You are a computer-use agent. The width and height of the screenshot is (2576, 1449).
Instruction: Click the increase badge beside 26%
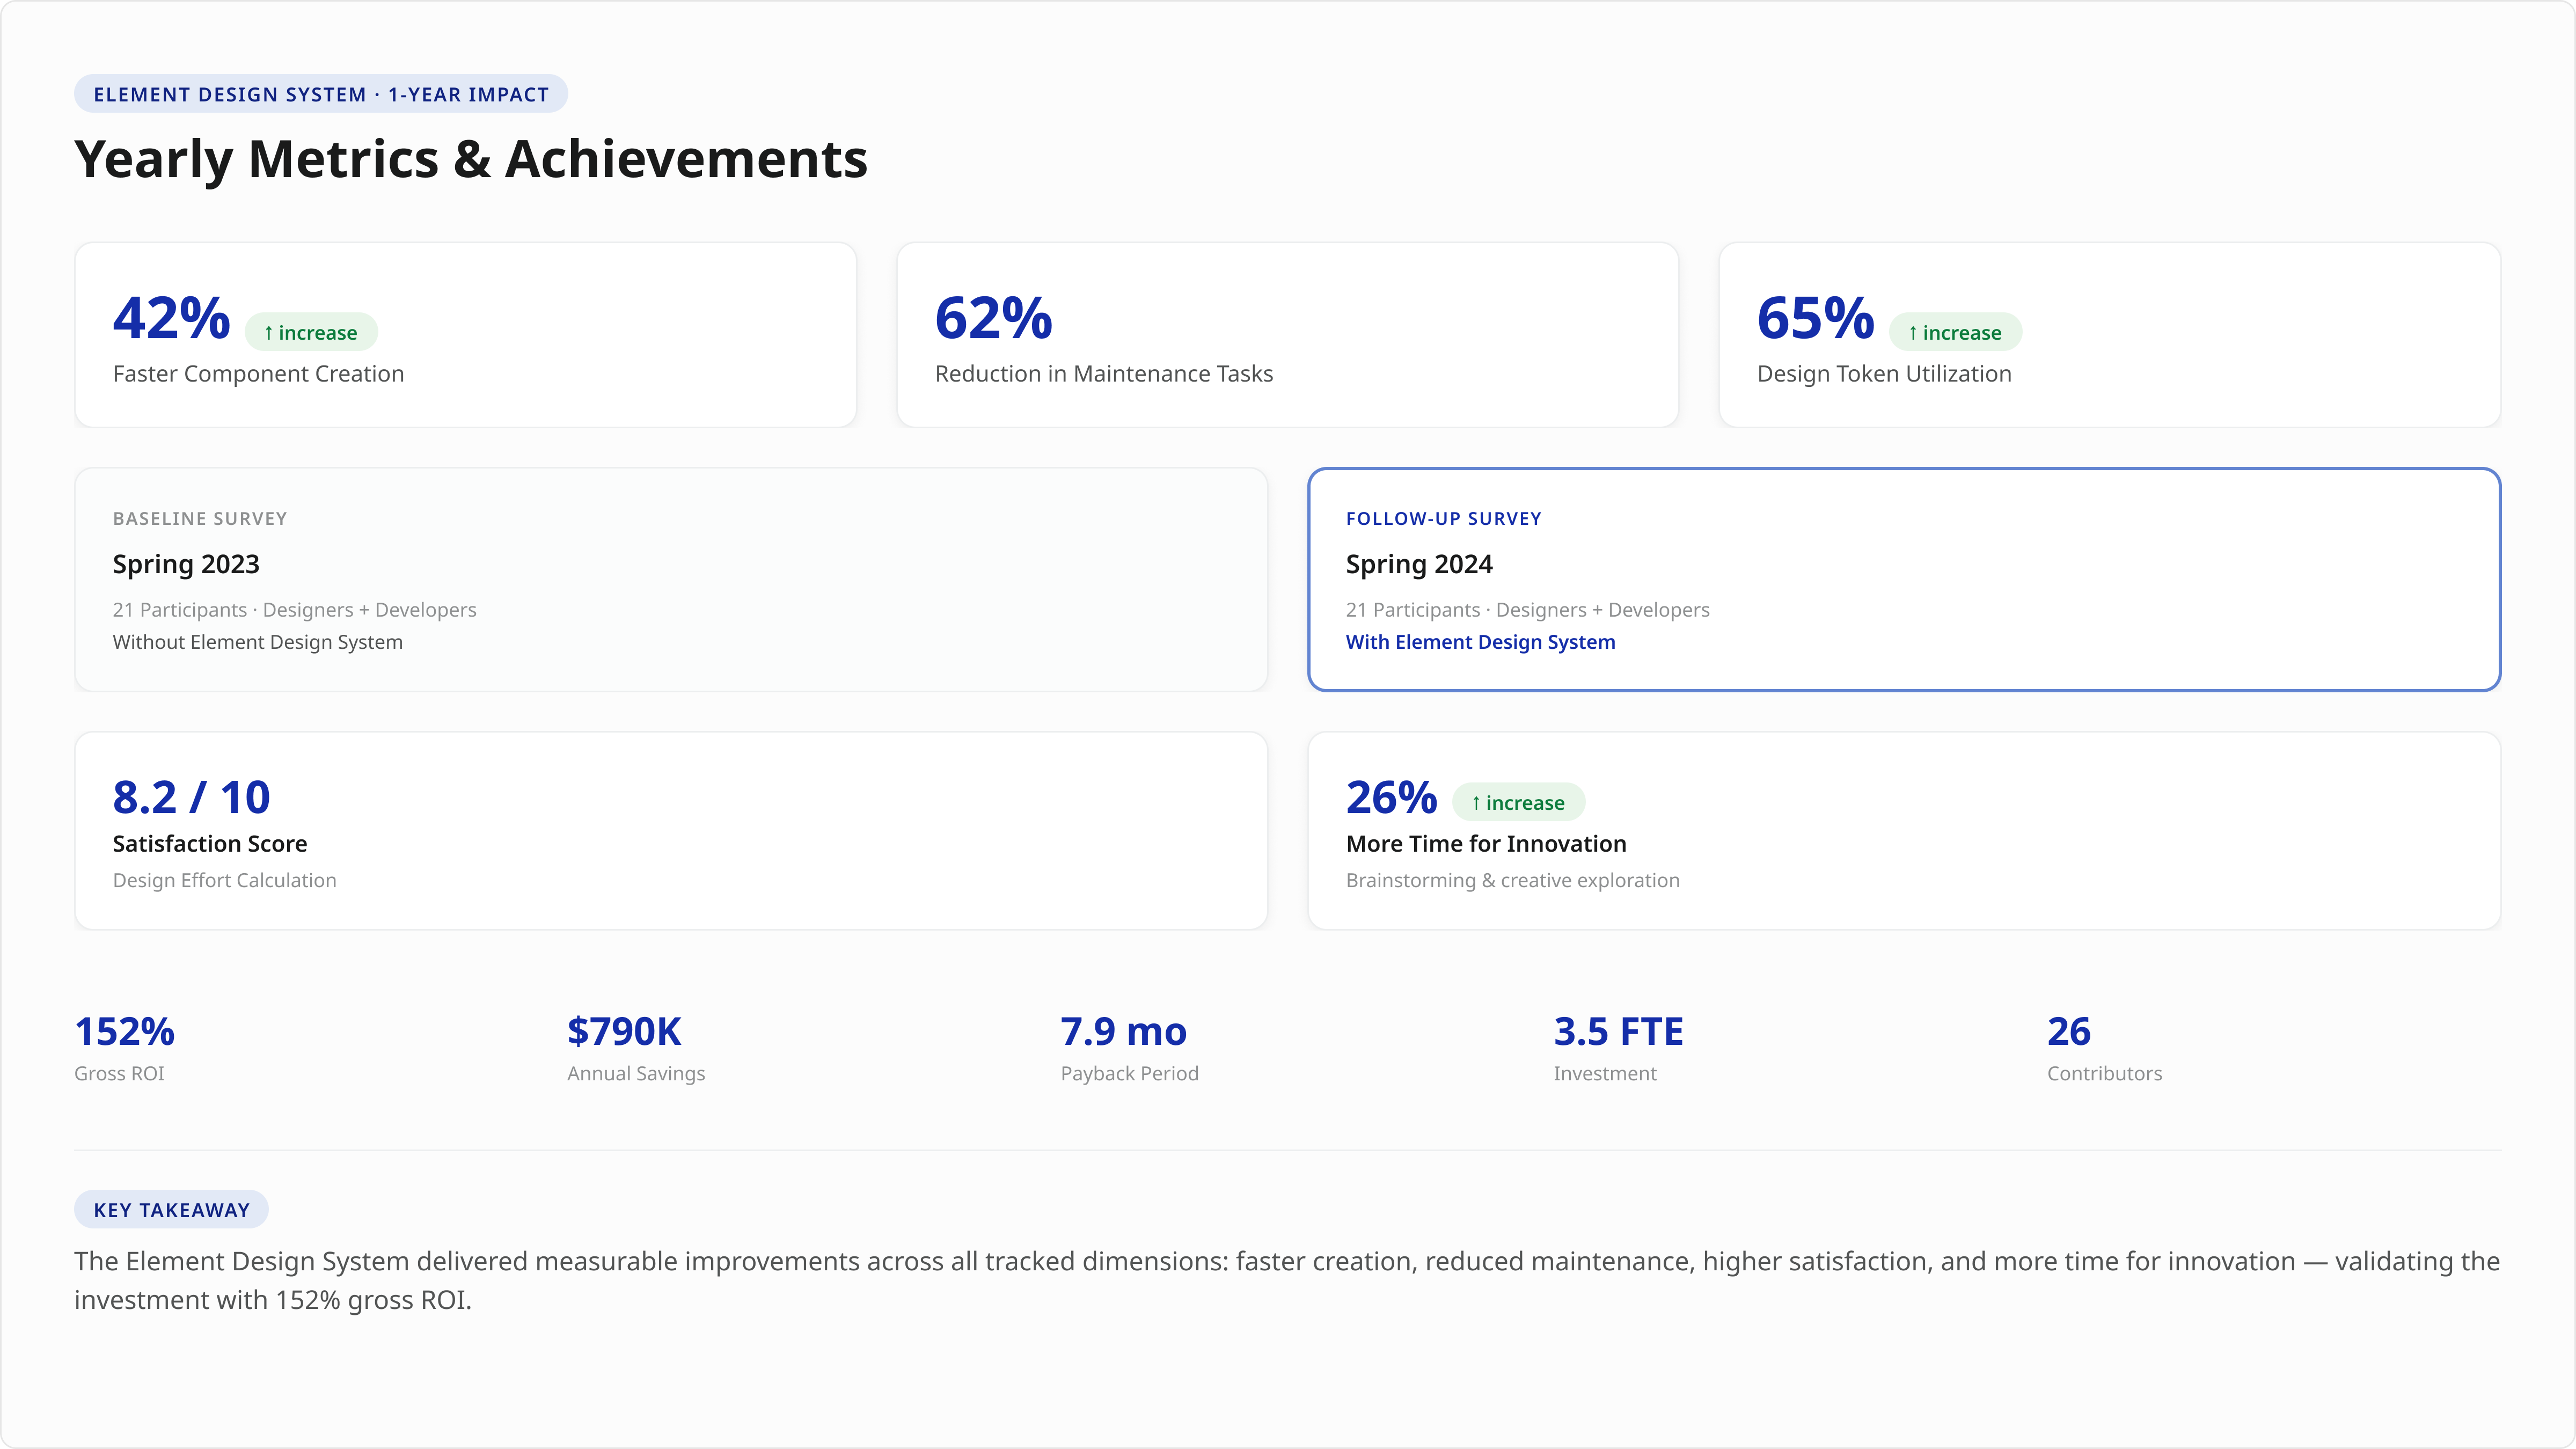point(1519,801)
